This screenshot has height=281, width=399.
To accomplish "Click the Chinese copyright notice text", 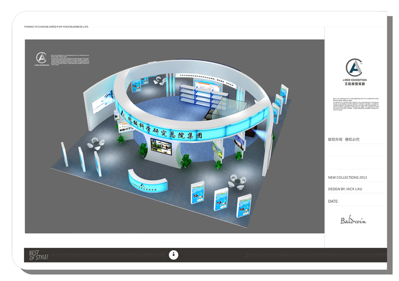I will click(344, 139).
